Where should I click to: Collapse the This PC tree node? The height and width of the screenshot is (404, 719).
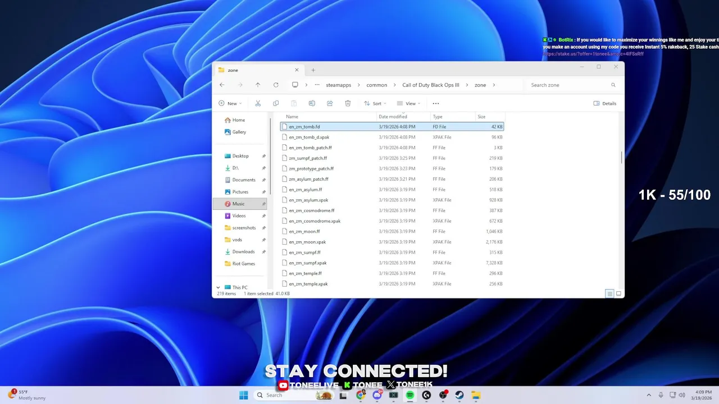[x=218, y=287]
